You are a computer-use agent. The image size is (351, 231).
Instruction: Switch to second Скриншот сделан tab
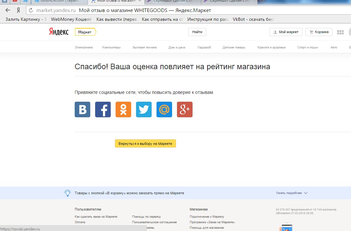229,1
